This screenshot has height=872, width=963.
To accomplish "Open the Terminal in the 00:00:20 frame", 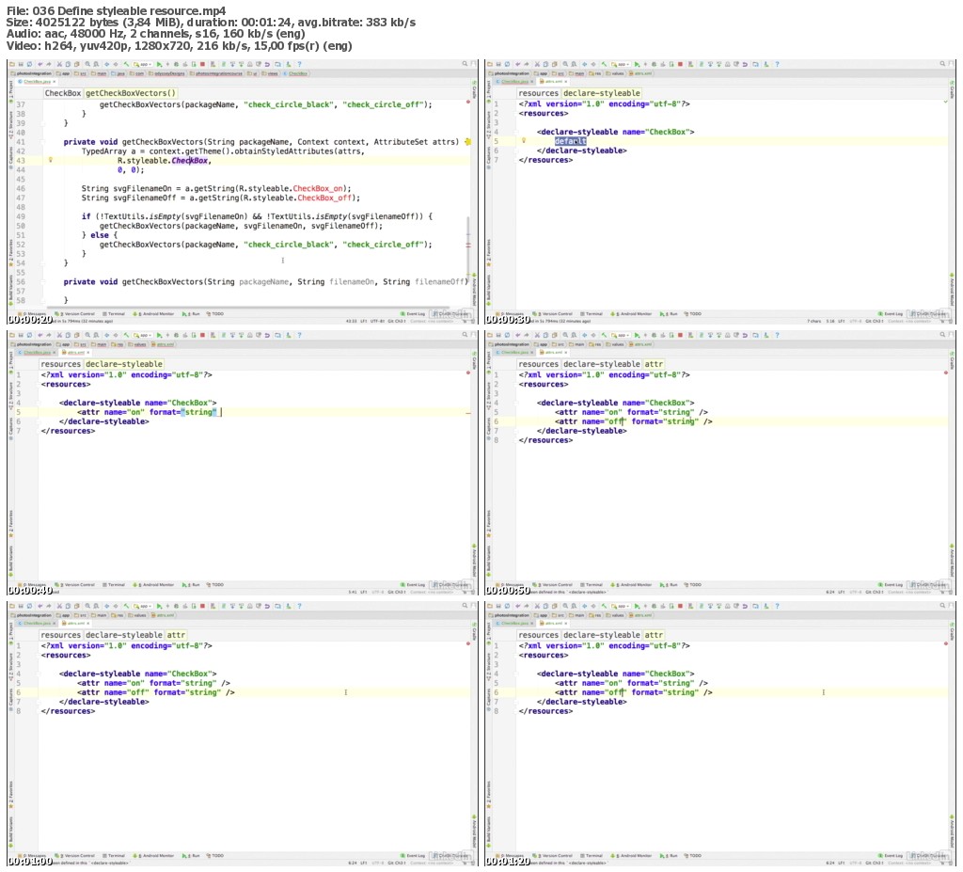I will 114,313.
